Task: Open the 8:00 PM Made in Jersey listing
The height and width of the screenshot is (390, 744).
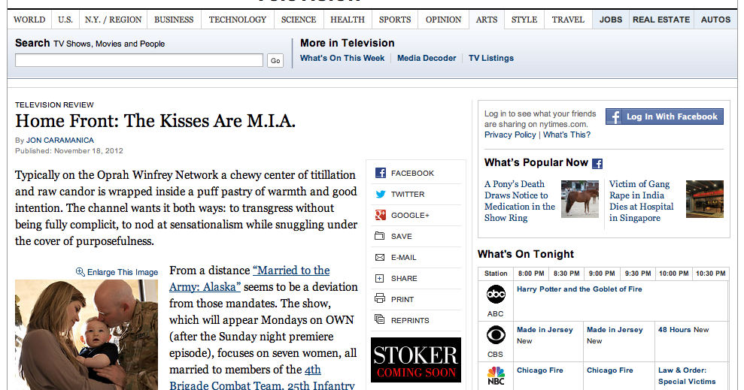Action: 545,329
